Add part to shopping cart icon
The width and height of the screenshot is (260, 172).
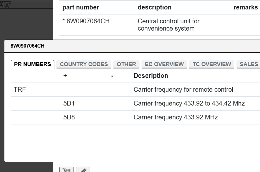click(67, 170)
